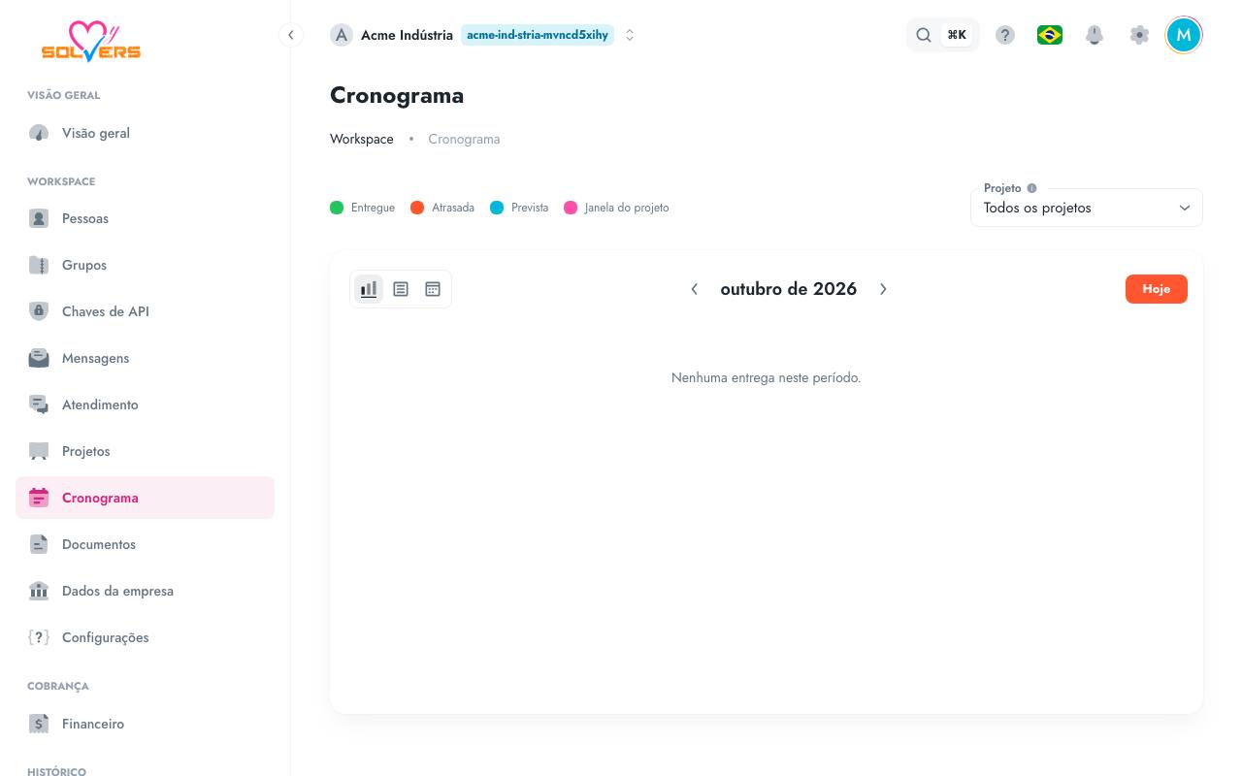Collapse the sidebar with the chevron button
Screen dimensions: 1242x776
pos(290,35)
